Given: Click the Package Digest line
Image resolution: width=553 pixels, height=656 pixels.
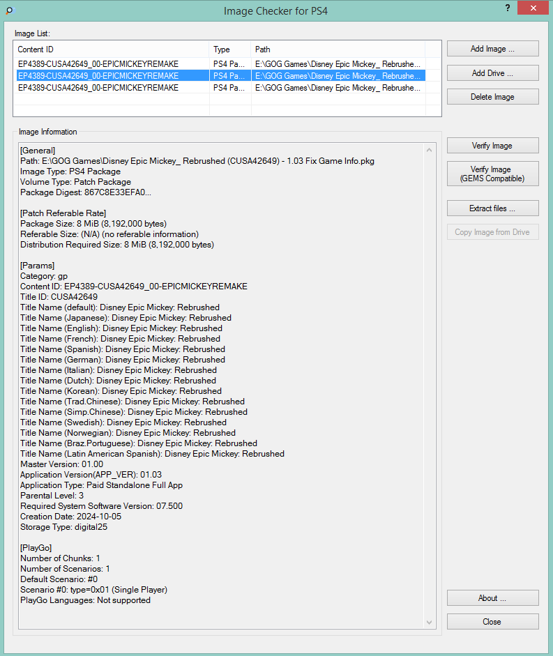Looking at the screenshot, I should (x=86, y=192).
